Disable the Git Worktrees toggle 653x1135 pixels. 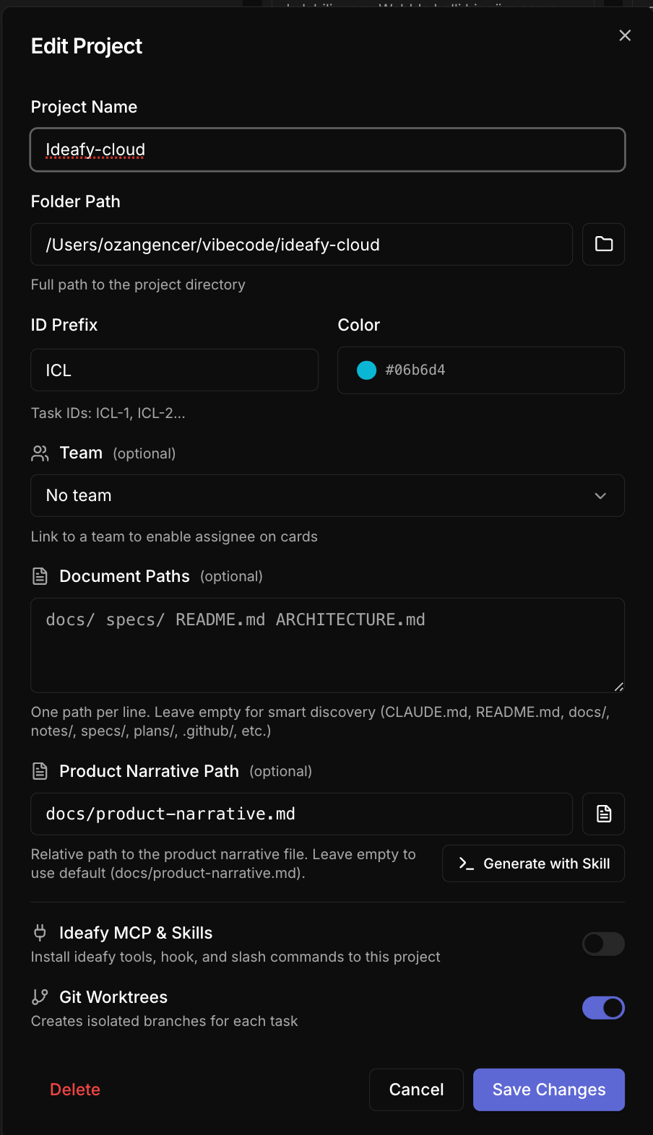point(603,1008)
